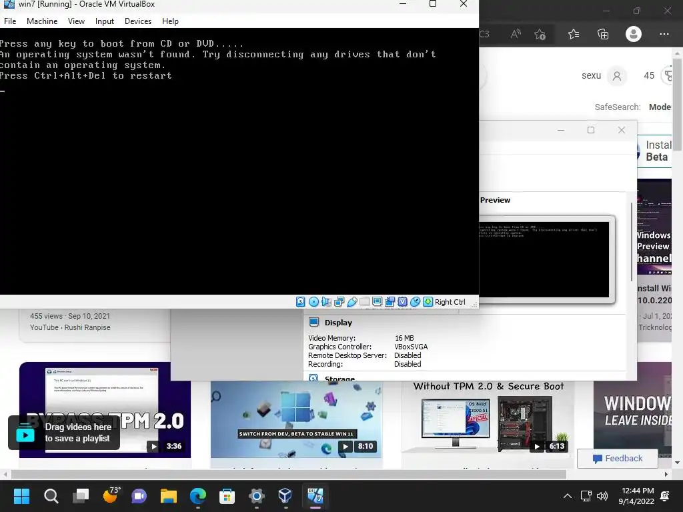Open Microsoft Store from taskbar
Image resolution: width=683 pixels, height=512 pixels.
click(x=227, y=496)
